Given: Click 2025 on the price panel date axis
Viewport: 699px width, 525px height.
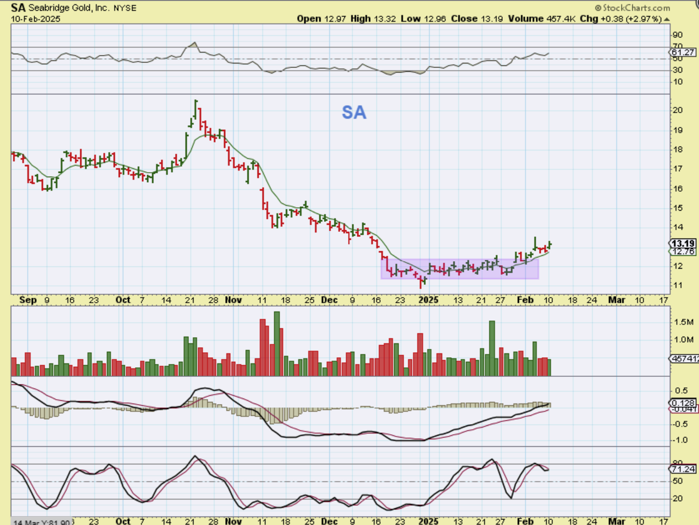Looking at the screenshot, I should click(430, 300).
